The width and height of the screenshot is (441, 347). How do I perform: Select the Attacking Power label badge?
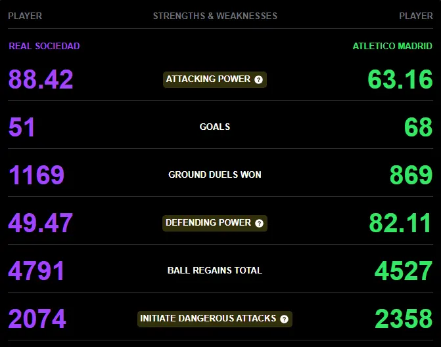(215, 80)
